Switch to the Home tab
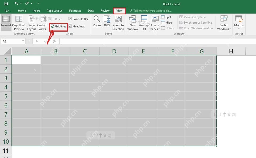Image resolution: width=256 pixels, height=158 pixels. click(x=22, y=11)
